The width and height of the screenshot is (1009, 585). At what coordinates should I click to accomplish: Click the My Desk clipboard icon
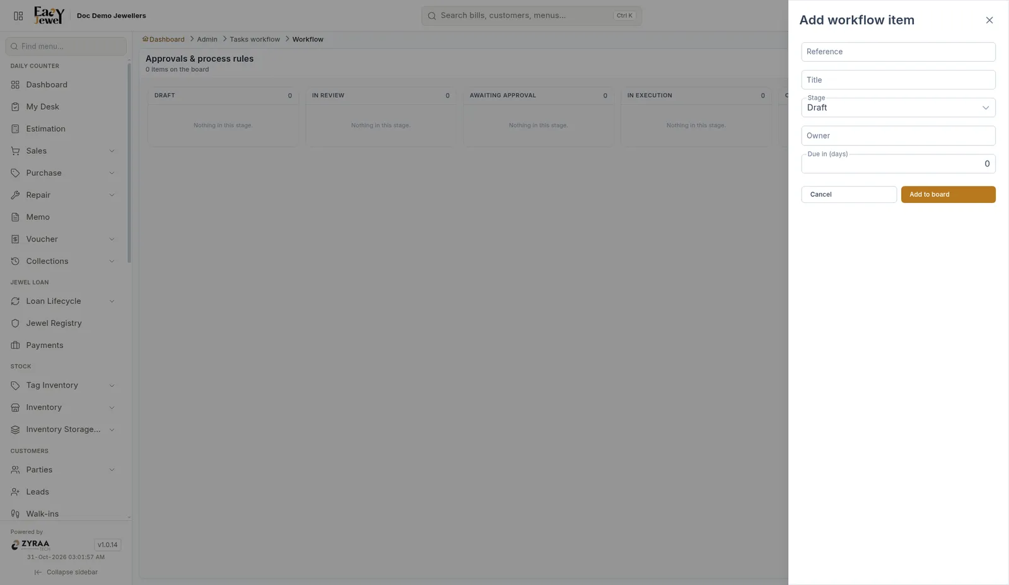[x=15, y=107]
